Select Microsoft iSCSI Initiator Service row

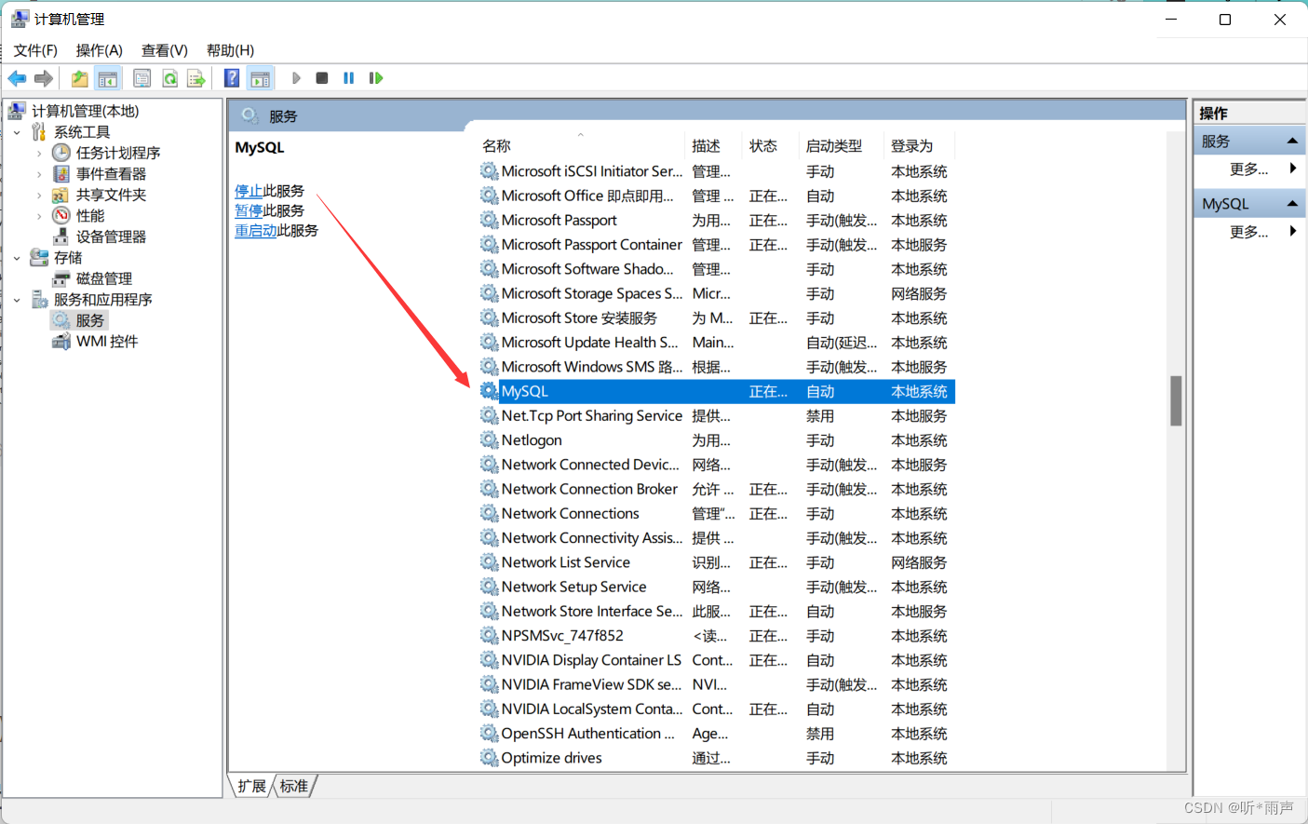(717, 171)
